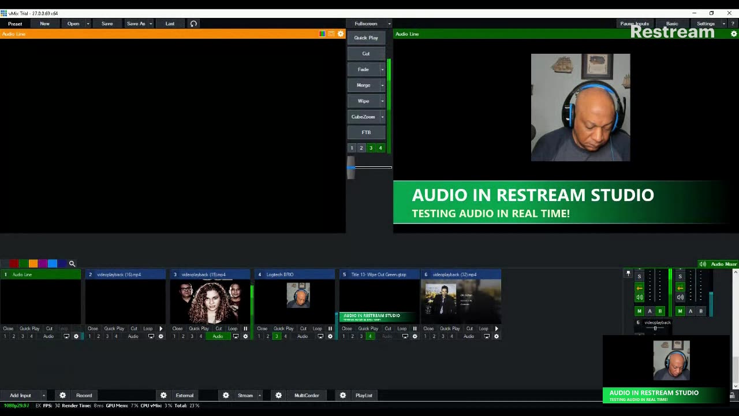Toggle Audio on Logitech BRIO input
The width and height of the screenshot is (739, 416).
point(303,336)
